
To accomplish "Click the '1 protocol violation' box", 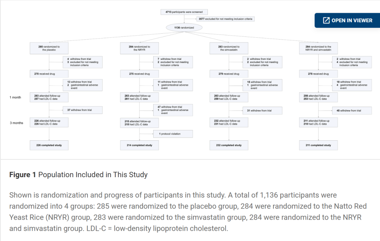I will [x=173, y=134].
